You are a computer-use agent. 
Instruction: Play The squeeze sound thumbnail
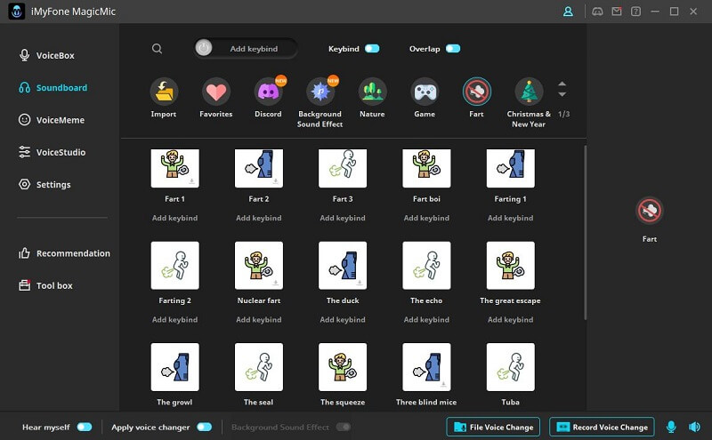pos(343,367)
